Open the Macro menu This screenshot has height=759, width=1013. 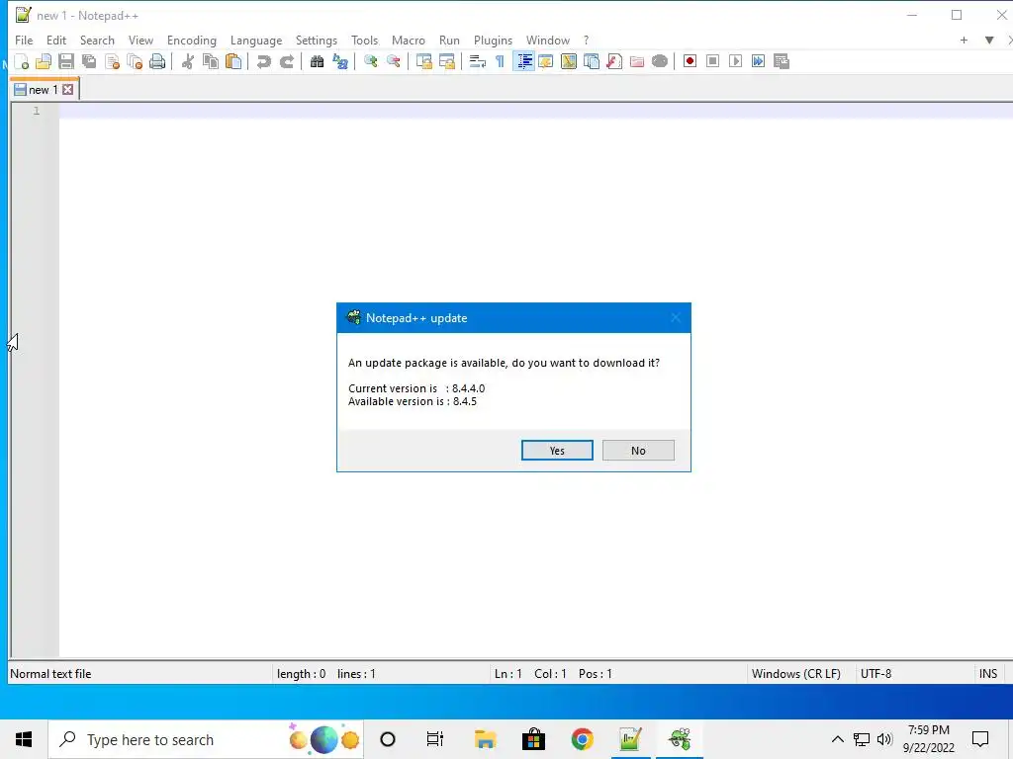(x=409, y=40)
